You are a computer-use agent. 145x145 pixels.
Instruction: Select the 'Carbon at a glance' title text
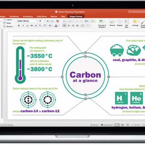[85, 77]
